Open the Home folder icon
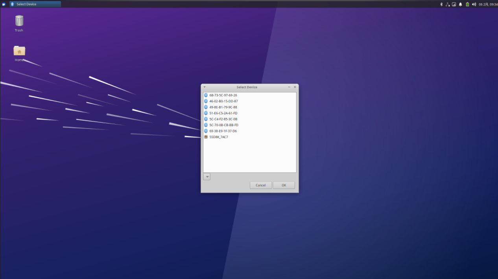498x279 pixels. 19,51
